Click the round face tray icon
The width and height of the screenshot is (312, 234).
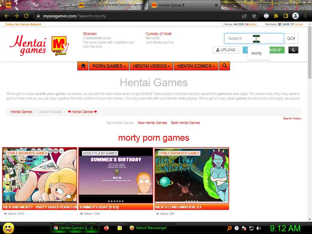[x=236, y=228]
